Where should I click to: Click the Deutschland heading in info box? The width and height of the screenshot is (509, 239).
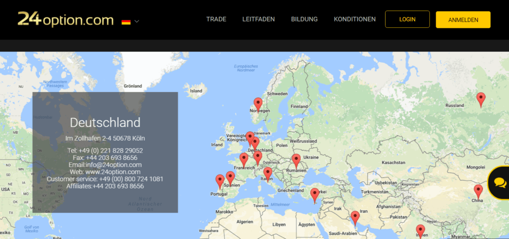click(105, 123)
